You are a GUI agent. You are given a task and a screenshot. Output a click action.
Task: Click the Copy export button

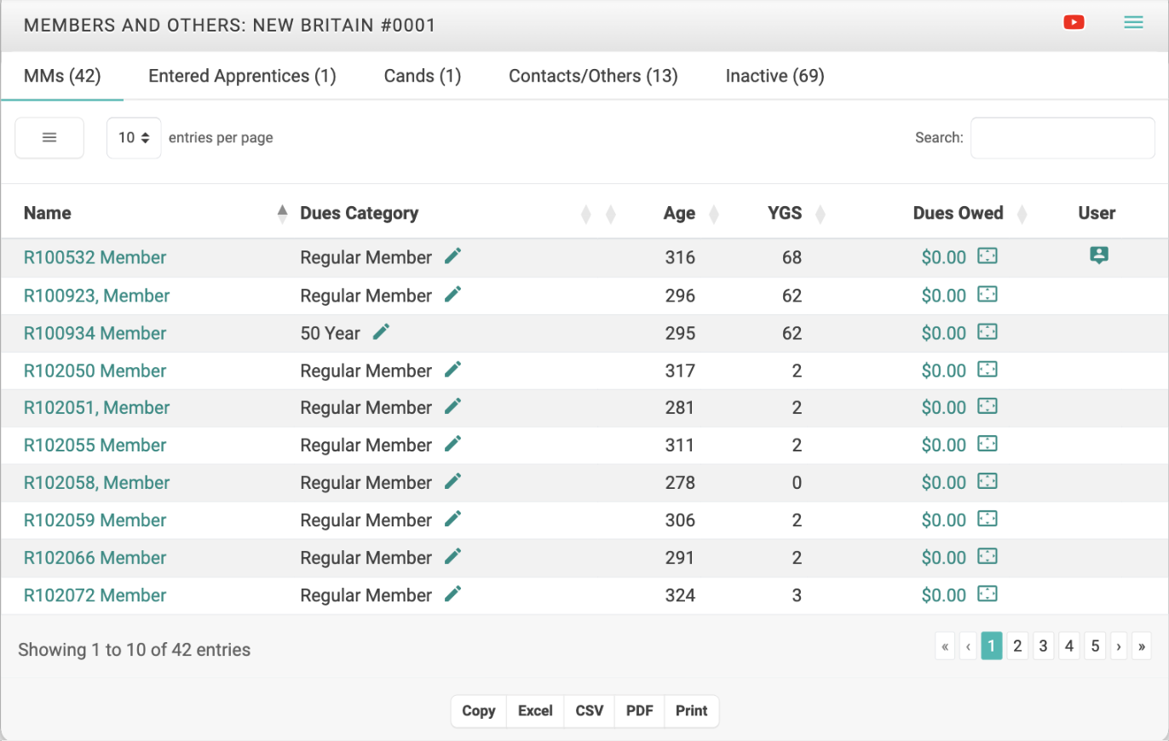(x=479, y=710)
